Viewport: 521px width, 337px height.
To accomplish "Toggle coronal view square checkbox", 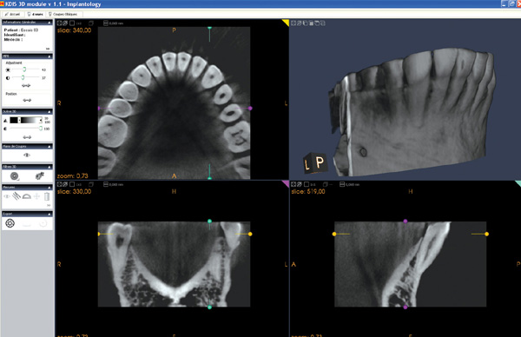I will [x=72, y=184].
